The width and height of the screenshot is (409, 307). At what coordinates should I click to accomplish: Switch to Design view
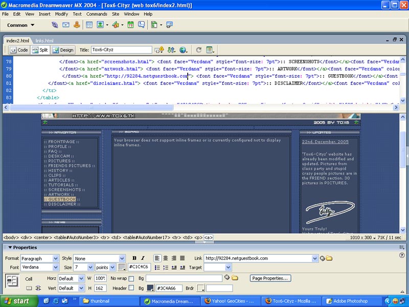[x=63, y=50]
